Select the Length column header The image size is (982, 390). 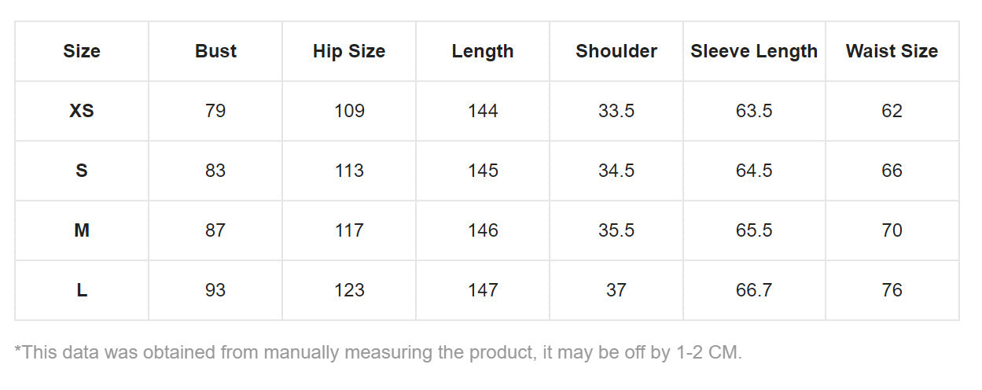click(483, 51)
